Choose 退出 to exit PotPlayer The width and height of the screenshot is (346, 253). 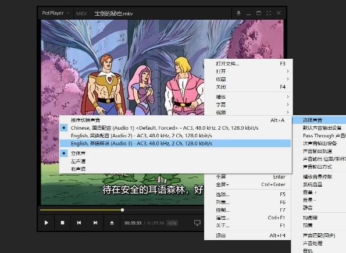point(248,236)
